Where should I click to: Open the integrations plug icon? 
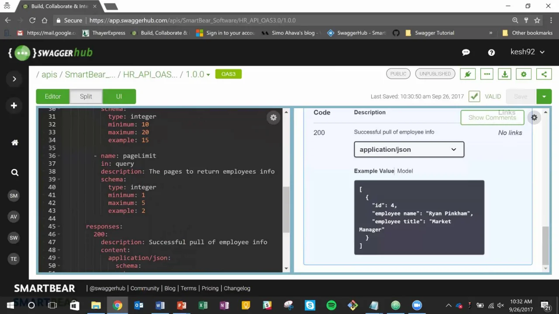468,74
